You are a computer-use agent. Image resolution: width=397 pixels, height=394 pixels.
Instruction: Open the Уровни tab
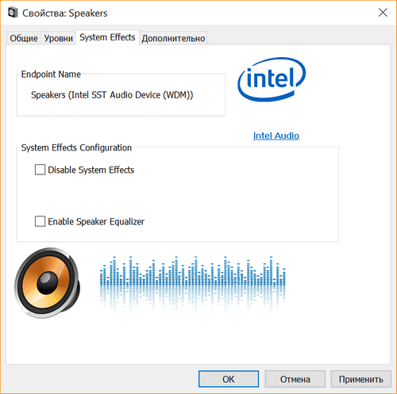pos(58,38)
